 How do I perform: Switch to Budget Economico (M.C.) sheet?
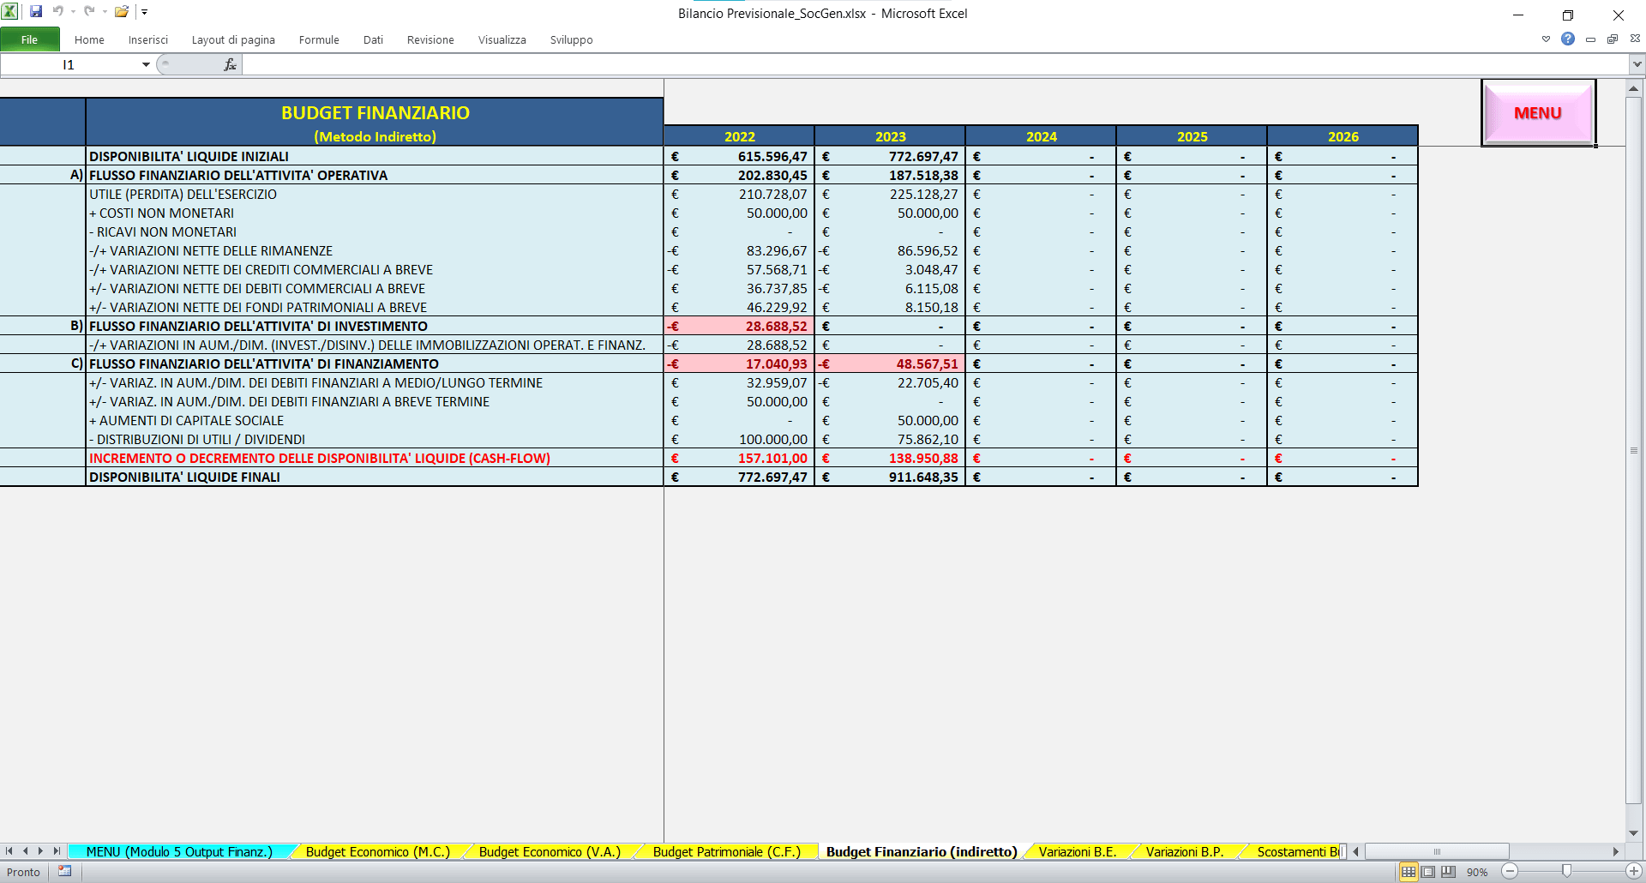378,851
